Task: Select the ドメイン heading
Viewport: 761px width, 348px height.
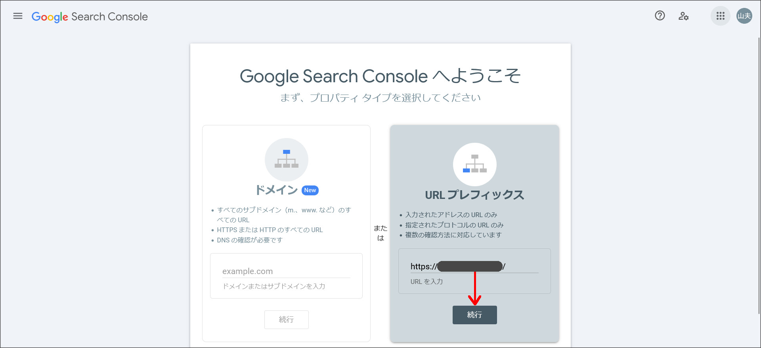Action: pyautogui.click(x=276, y=190)
